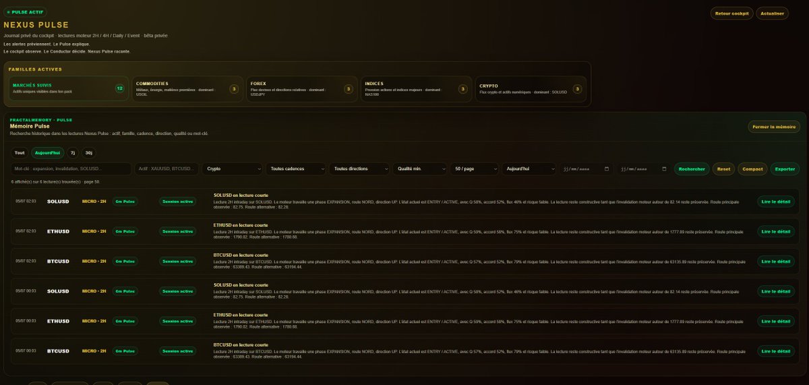The image size is (809, 385).
Task: Click MICRO · 2H label on SOLUSD 00:03
Action: coord(94,291)
